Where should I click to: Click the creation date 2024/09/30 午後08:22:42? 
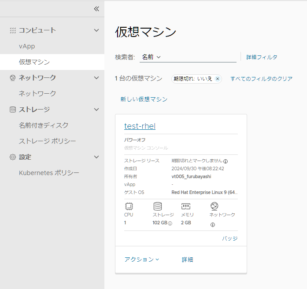point(198,168)
